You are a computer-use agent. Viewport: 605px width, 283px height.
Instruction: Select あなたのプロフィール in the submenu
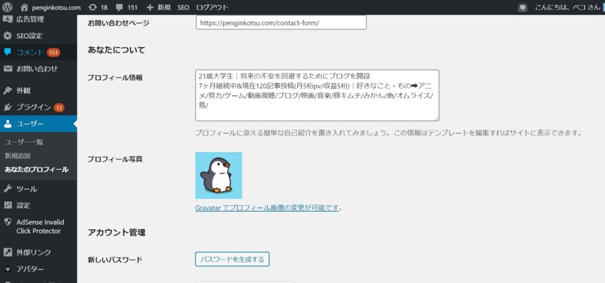[x=37, y=169]
